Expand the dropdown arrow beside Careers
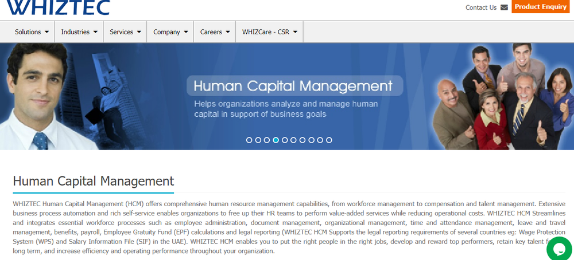This screenshot has width=574, height=260. [x=228, y=32]
